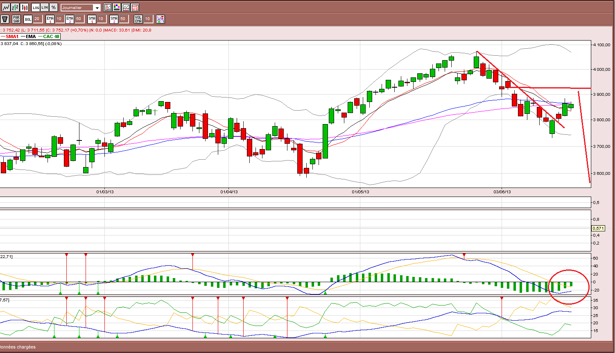Click the 01/05/13 date axis label
The height and width of the screenshot is (353, 615).
point(361,192)
